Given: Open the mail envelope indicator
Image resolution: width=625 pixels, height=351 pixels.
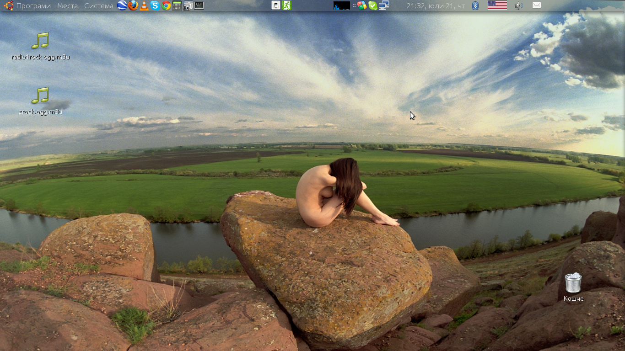Looking at the screenshot, I should [x=537, y=5].
